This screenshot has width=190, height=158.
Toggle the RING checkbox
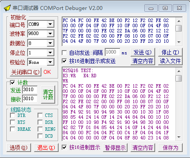(x=40, y=129)
